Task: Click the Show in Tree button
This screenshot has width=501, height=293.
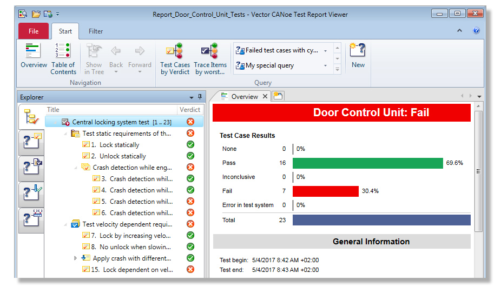Action: pos(94,59)
